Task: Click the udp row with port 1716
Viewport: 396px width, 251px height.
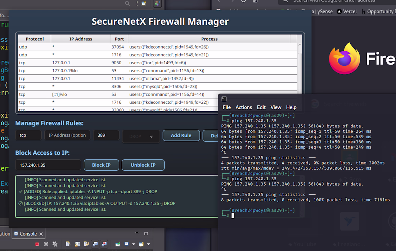Action: [x=158, y=55]
